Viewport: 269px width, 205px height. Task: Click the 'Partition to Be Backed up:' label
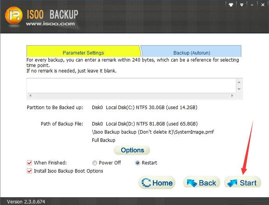(55, 108)
